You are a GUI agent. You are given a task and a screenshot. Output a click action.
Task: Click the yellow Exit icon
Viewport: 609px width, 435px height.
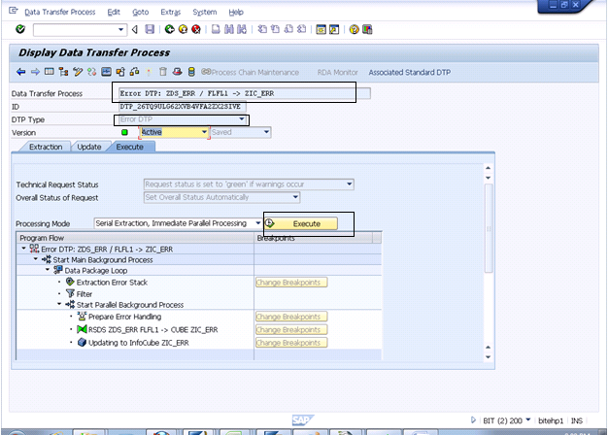click(x=183, y=29)
